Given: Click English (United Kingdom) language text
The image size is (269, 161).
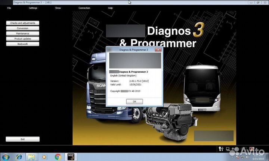Looking at the screenshot, I should (123, 75).
